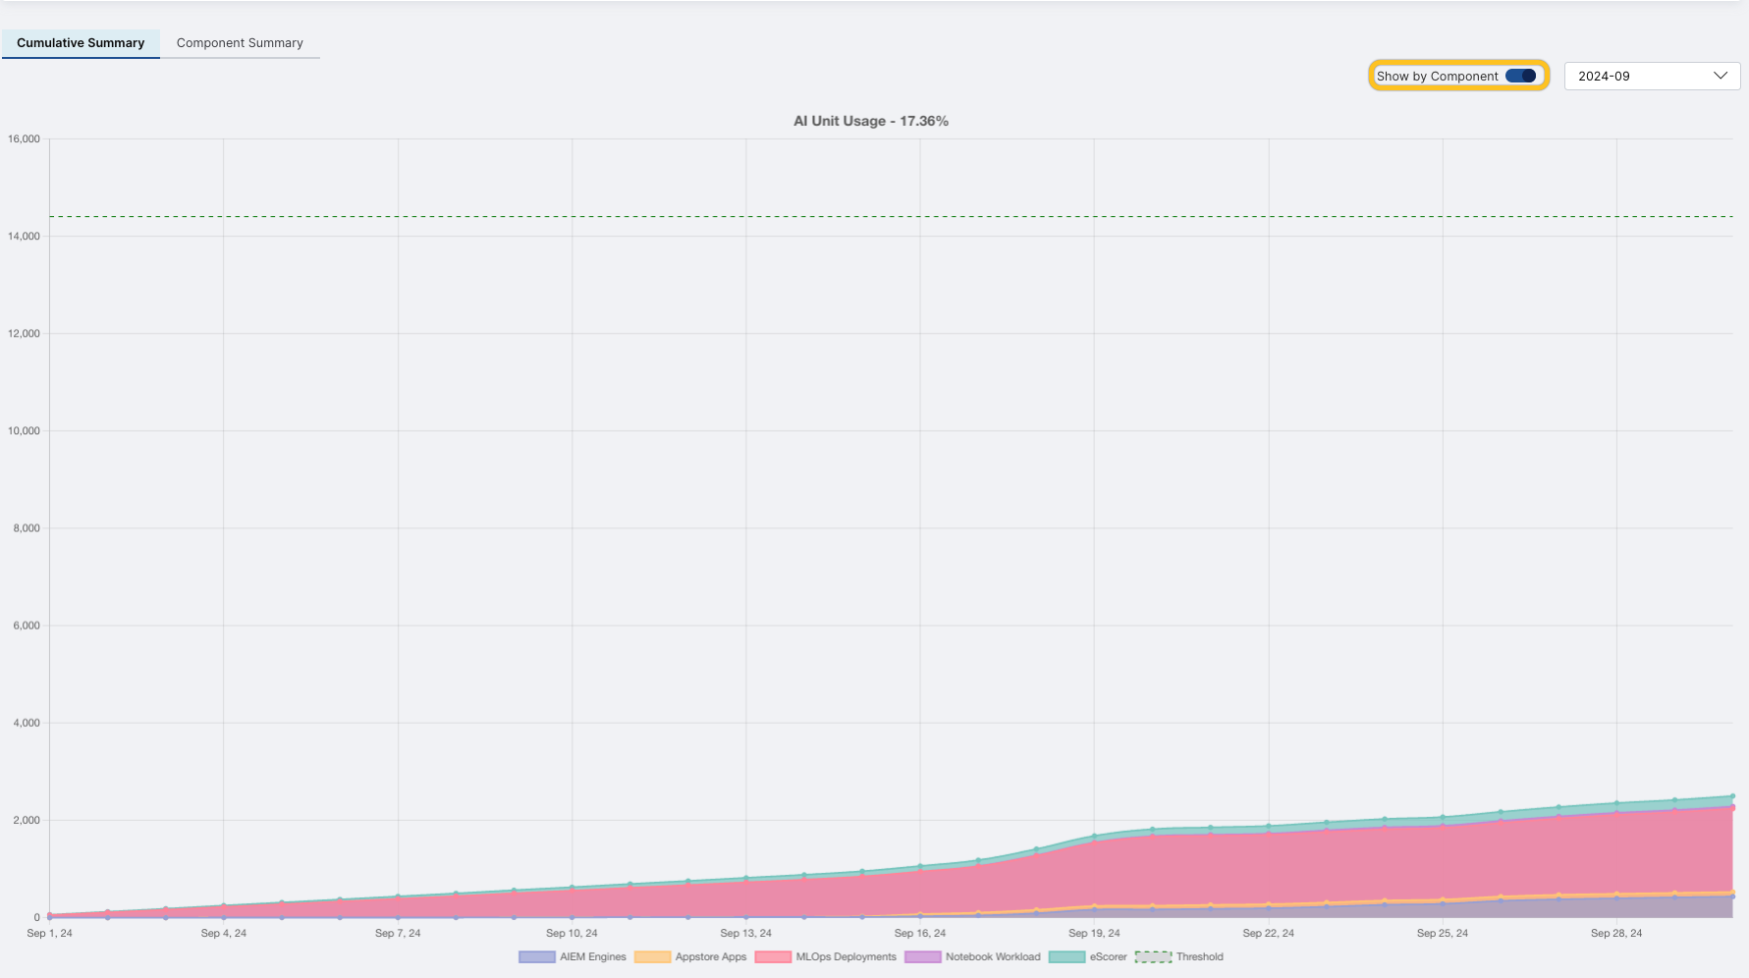Click the last data point on Sep 28

pyautogui.click(x=1614, y=800)
